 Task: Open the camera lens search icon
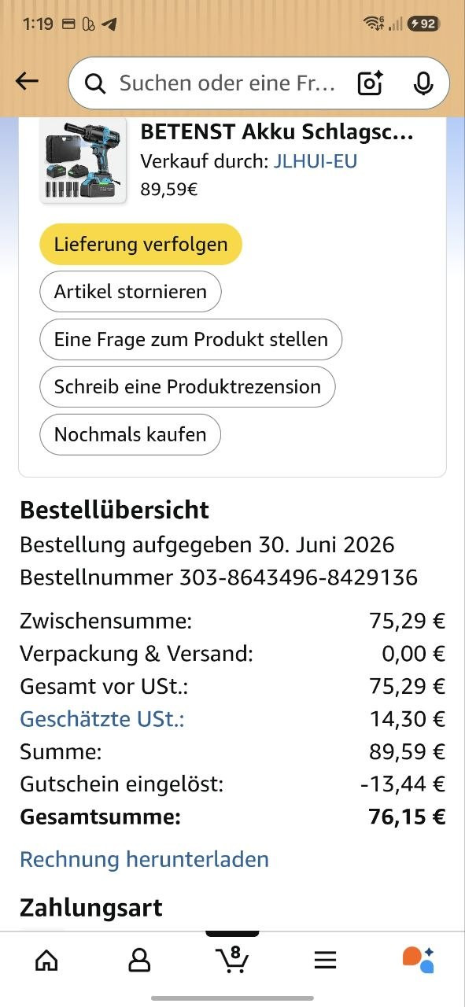[x=370, y=83]
